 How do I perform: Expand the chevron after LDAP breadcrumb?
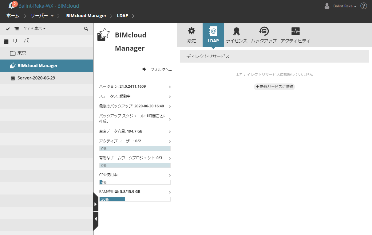point(133,16)
